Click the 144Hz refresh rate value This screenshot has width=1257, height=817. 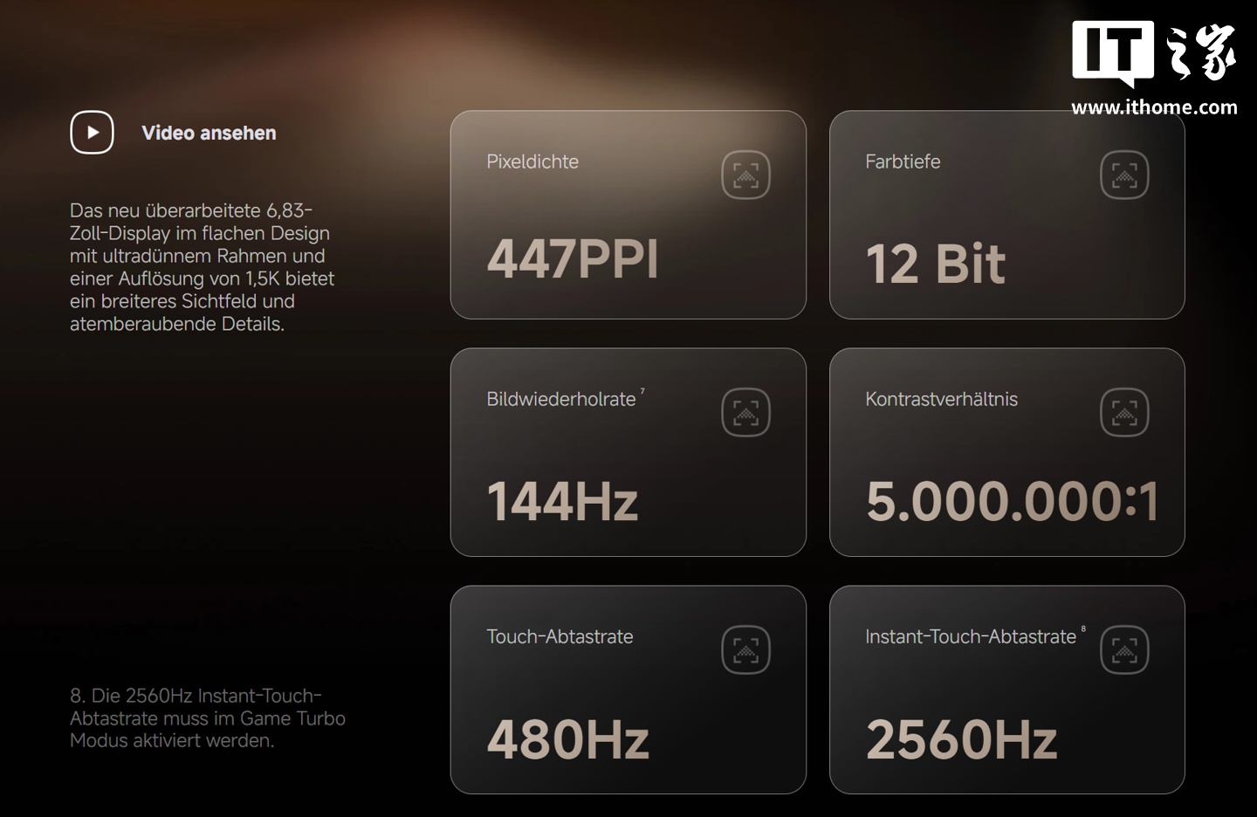(562, 502)
